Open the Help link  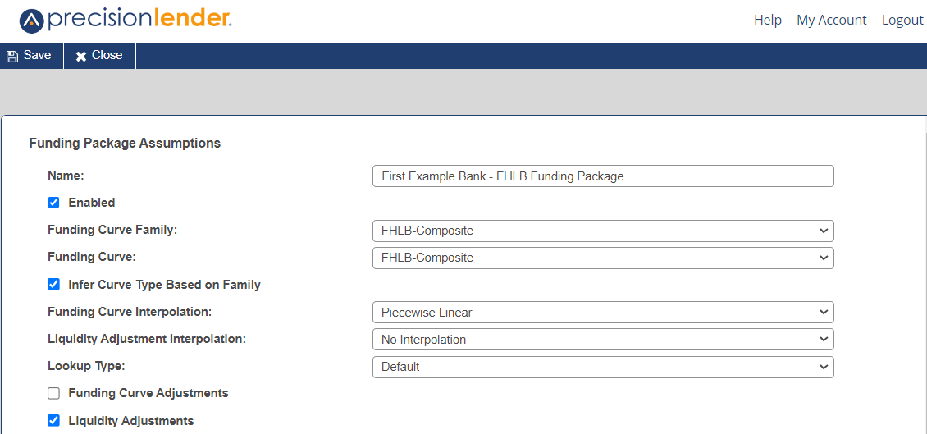(768, 21)
